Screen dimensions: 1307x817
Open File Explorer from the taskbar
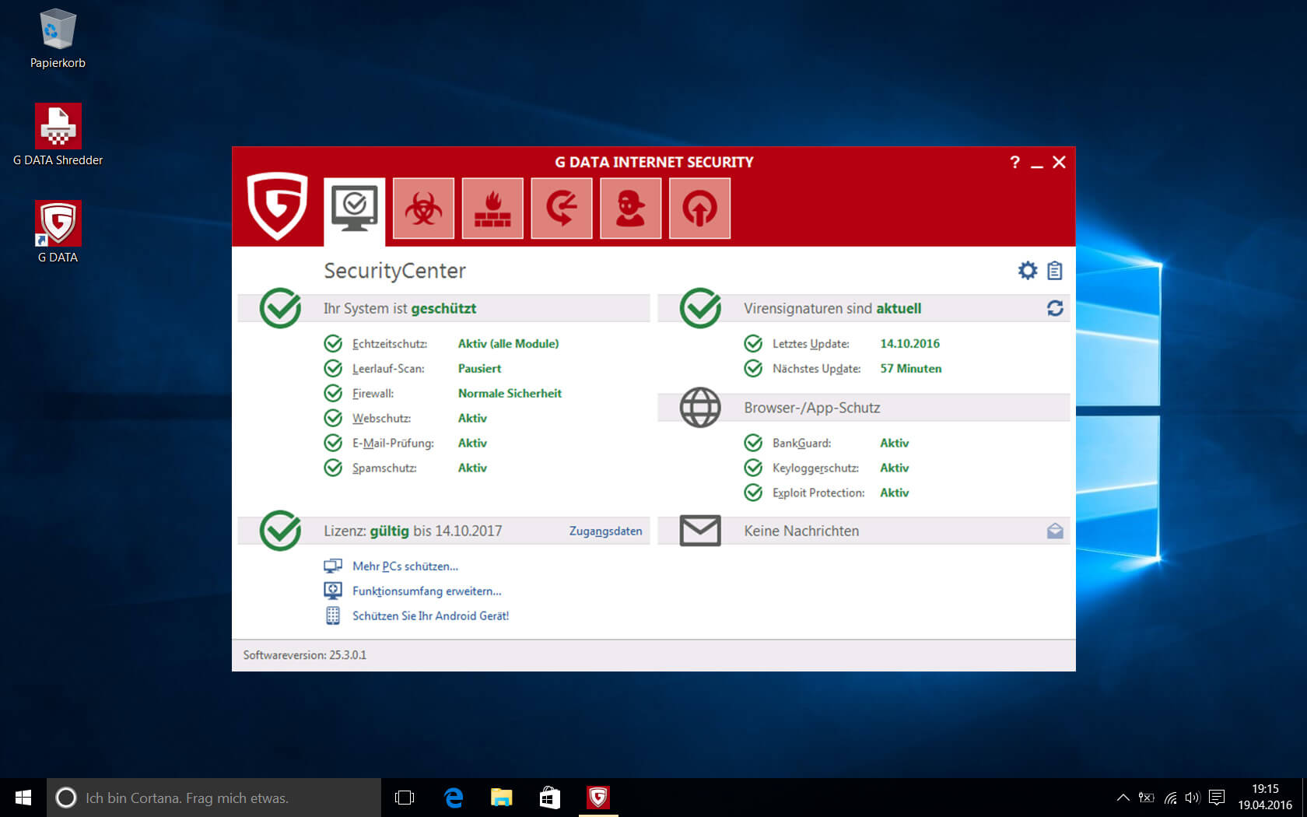[x=502, y=798]
